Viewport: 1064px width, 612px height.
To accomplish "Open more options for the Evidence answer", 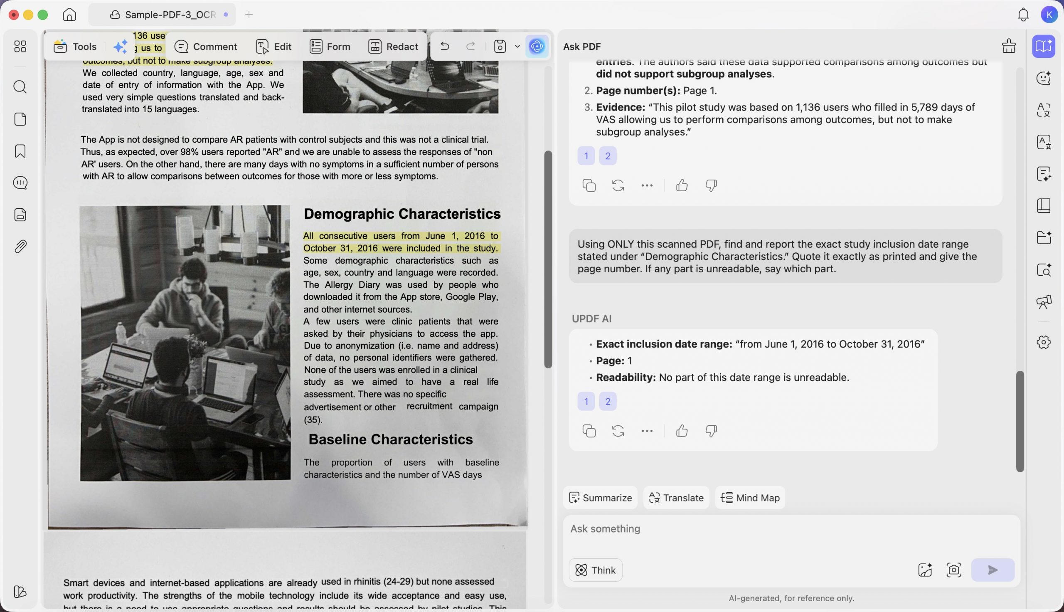I will pyautogui.click(x=647, y=185).
